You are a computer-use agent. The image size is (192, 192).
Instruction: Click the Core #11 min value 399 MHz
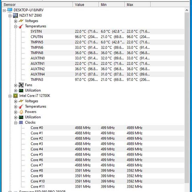(x=108, y=187)
